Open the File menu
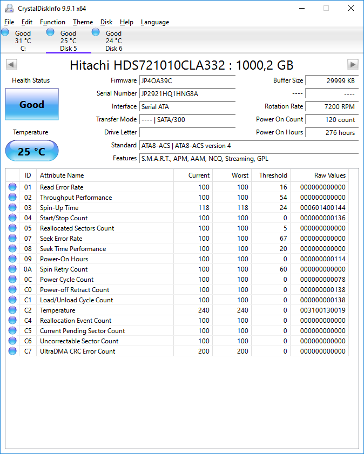The height and width of the screenshot is (454, 364). (x=9, y=22)
